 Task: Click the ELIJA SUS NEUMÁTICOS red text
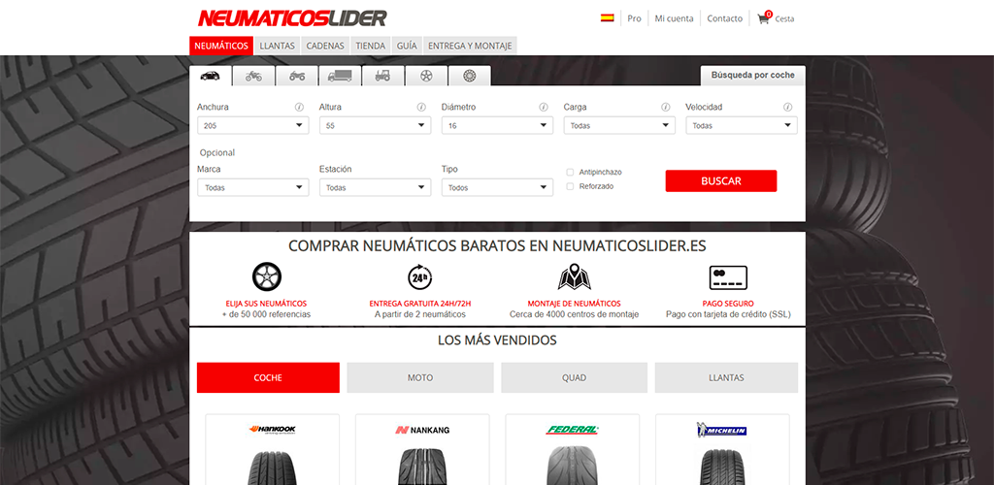266,304
